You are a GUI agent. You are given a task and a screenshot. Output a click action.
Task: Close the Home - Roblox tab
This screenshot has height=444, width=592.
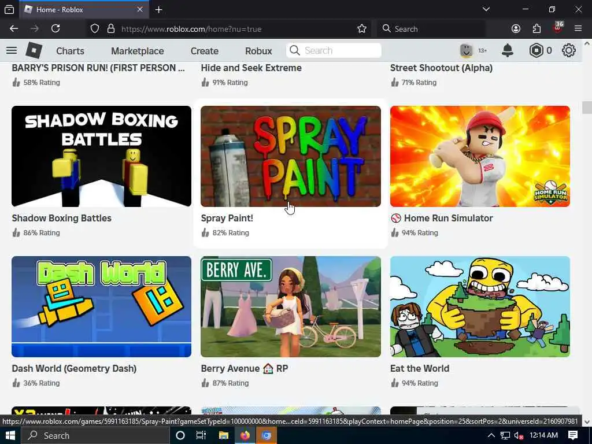(140, 9)
